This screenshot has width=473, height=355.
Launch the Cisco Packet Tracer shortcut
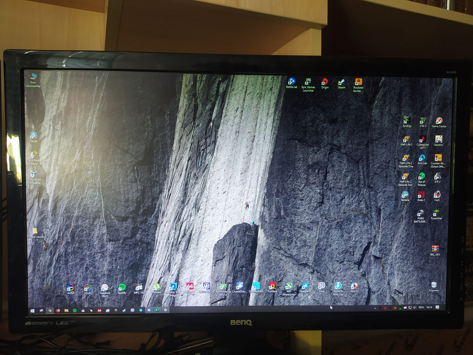point(34,158)
